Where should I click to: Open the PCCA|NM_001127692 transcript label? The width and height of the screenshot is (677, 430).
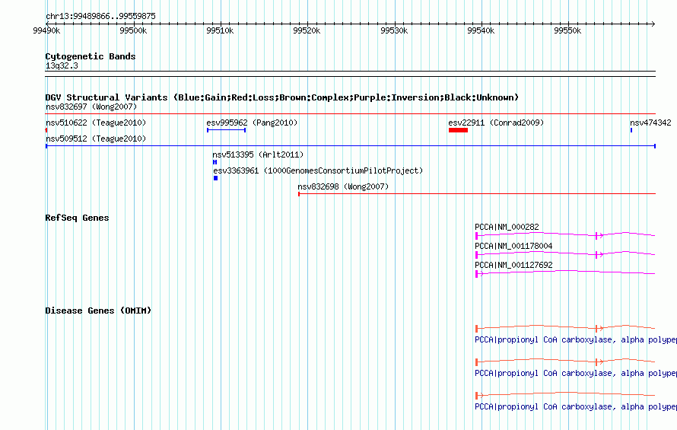513,265
